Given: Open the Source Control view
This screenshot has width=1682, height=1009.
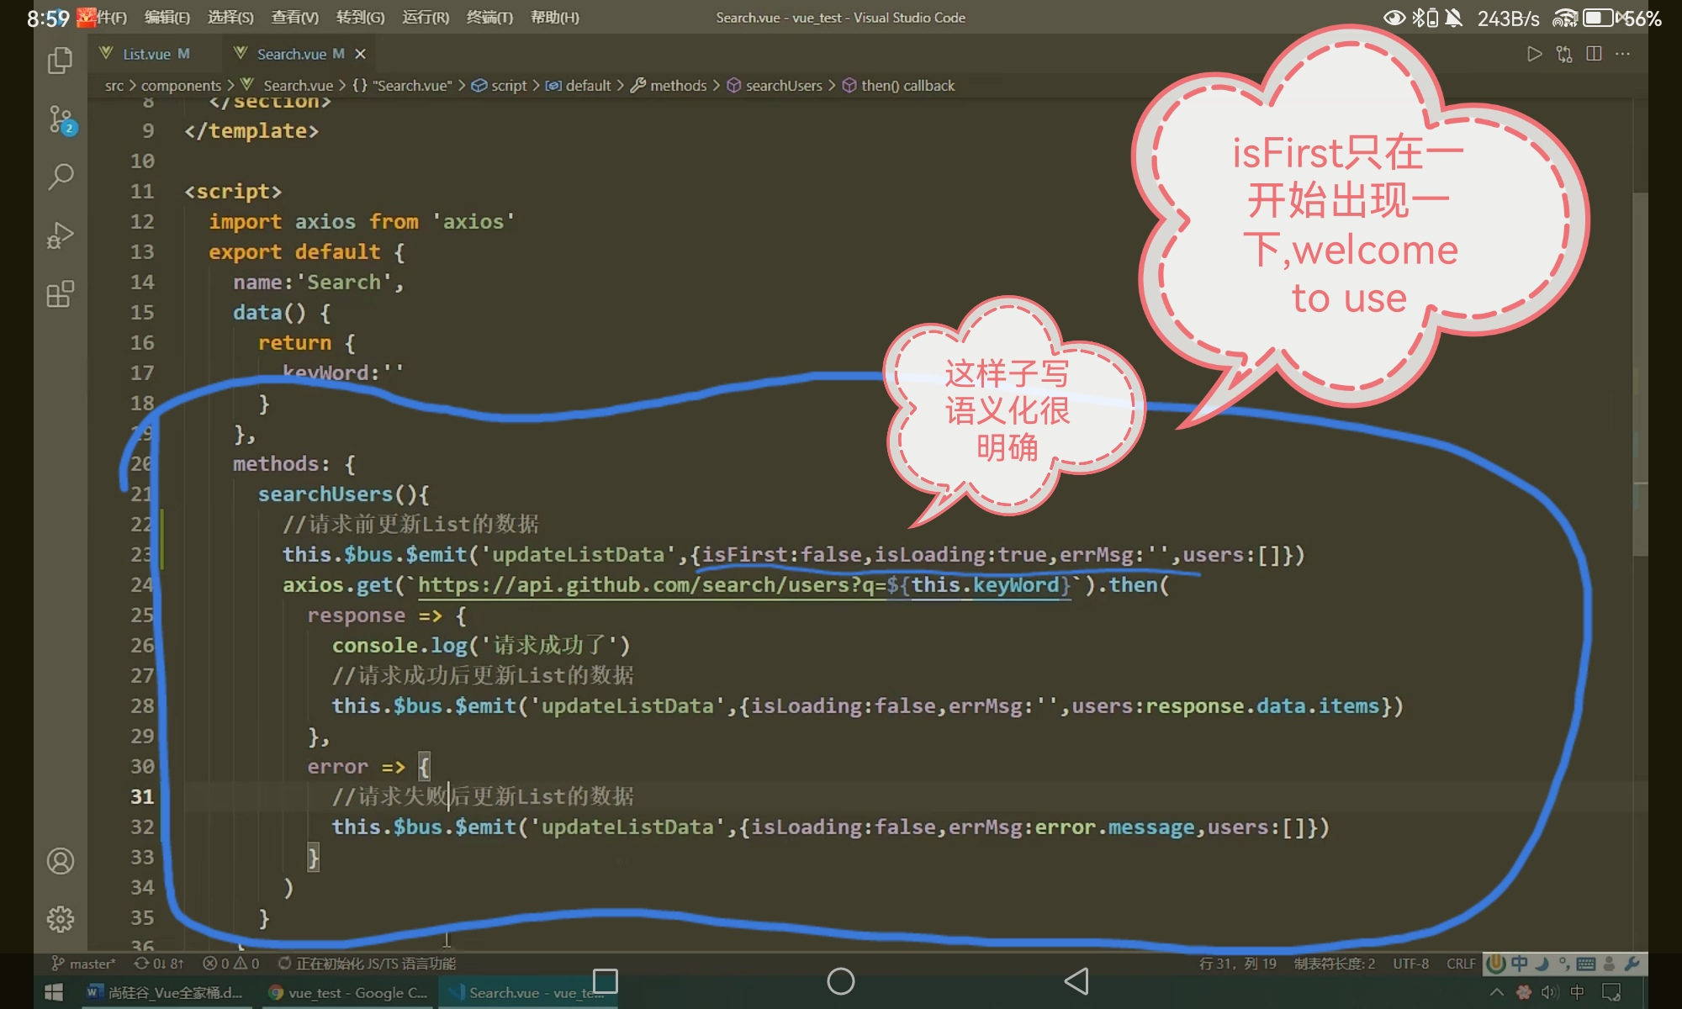Looking at the screenshot, I should [61, 119].
